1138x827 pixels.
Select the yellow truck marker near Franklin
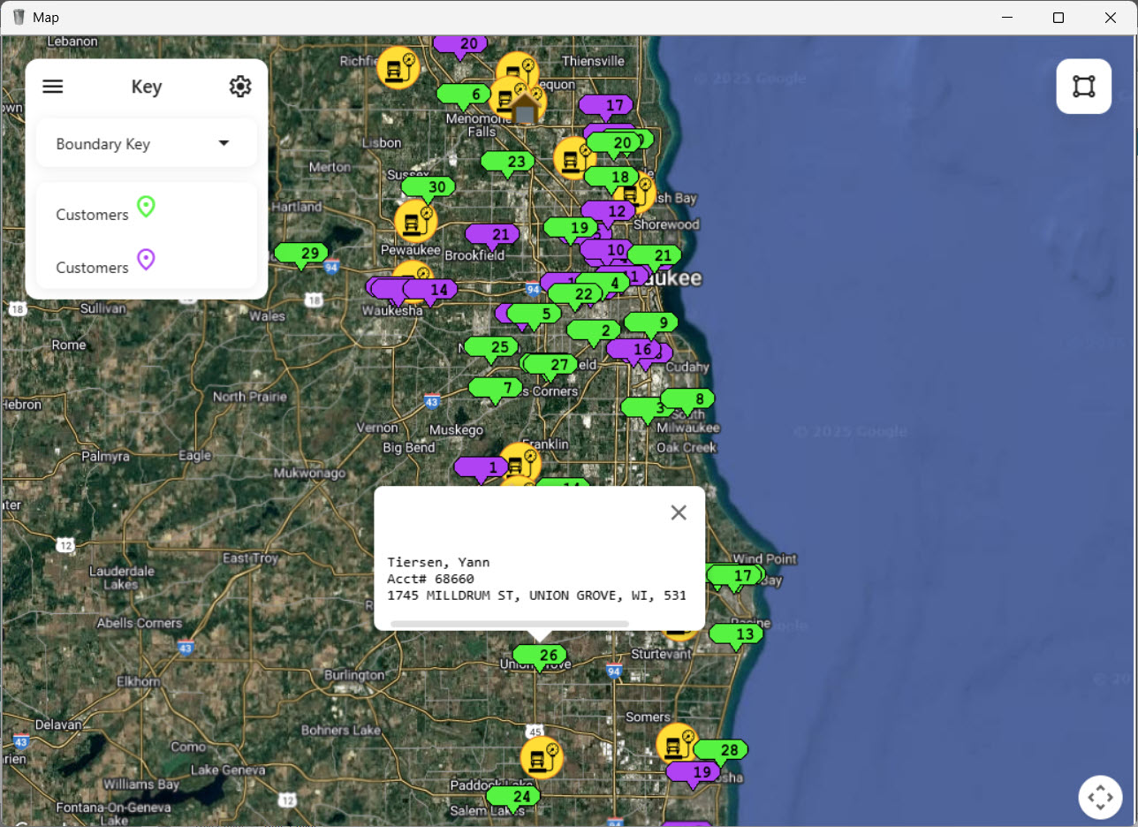[520, 461]
